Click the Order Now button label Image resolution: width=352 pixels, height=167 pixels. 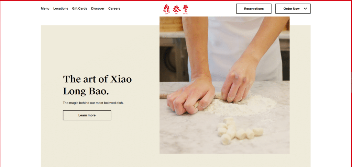click(x=291, y=9)
